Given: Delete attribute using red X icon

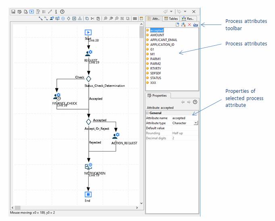Looking at the screenshot, I should point(189,25).
